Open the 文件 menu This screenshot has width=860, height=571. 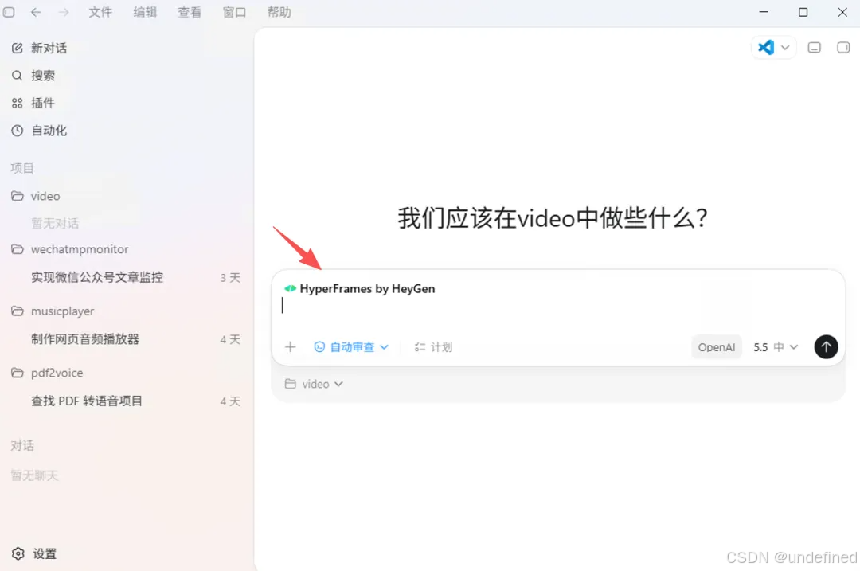pyautogui.click(x=100, y=12)
